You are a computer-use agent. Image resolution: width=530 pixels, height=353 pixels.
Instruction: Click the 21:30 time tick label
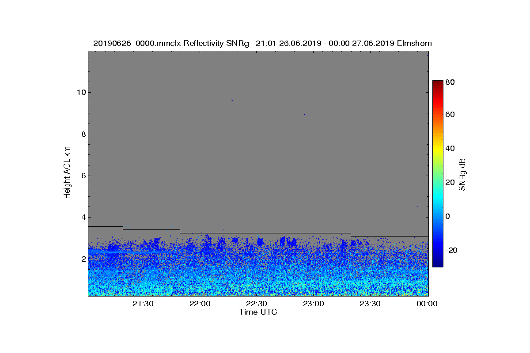point(143,304)
